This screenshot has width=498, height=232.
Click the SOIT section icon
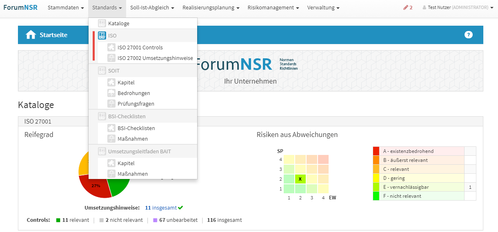[102, 71]
